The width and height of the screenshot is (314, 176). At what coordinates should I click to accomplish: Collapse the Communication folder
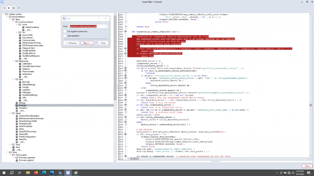pyautogui.click(x=14, y=22)
